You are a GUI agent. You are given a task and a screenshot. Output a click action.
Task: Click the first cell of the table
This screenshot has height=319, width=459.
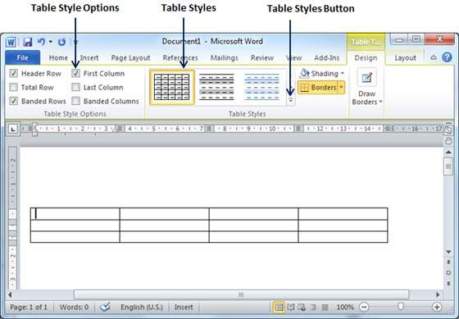[x=75, y=213]
